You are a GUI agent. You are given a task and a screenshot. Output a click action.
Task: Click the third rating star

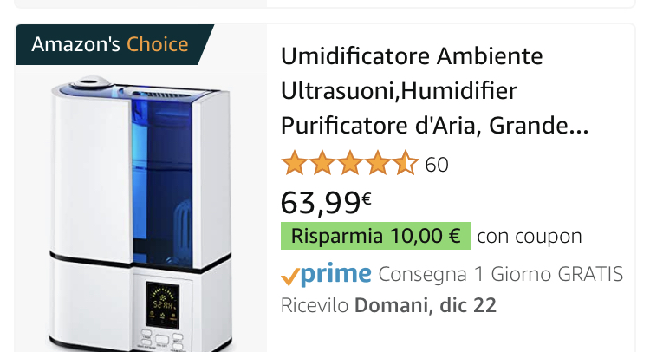coord(350,163)
